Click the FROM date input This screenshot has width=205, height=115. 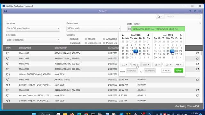[132, 71]
